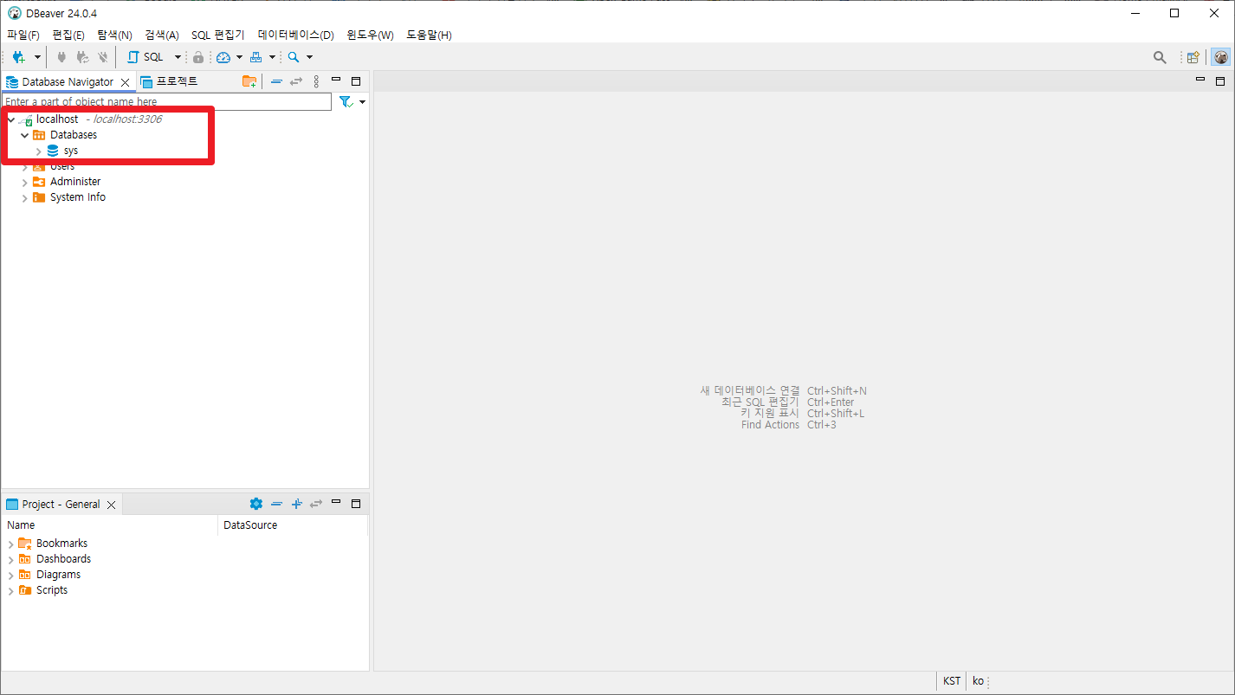This screenshot has height=695, width=1235.
Task: Open the 탐색(N) menu
Action: tap(114, 35)
